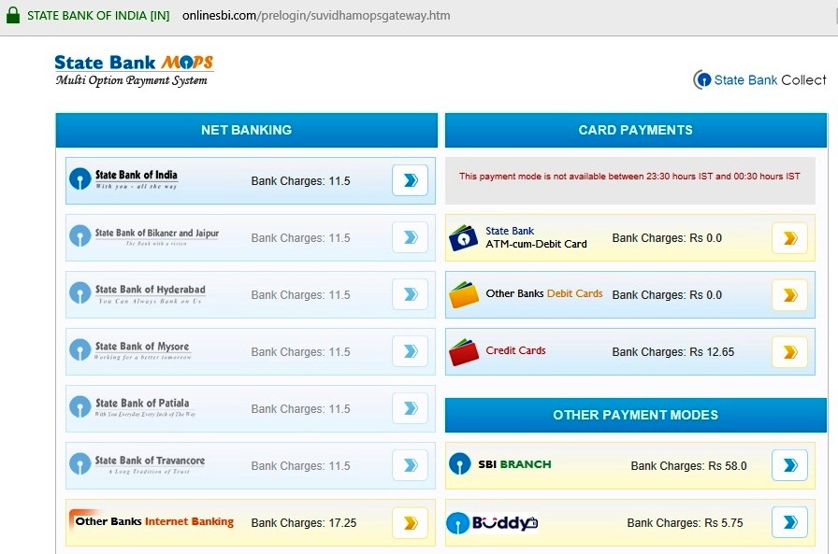Image resolution: width=838 pixels, height=554 pixels.
Task: Click 'Bank Charges: Rs 5.75' text
Action: [x=685, y=523]
